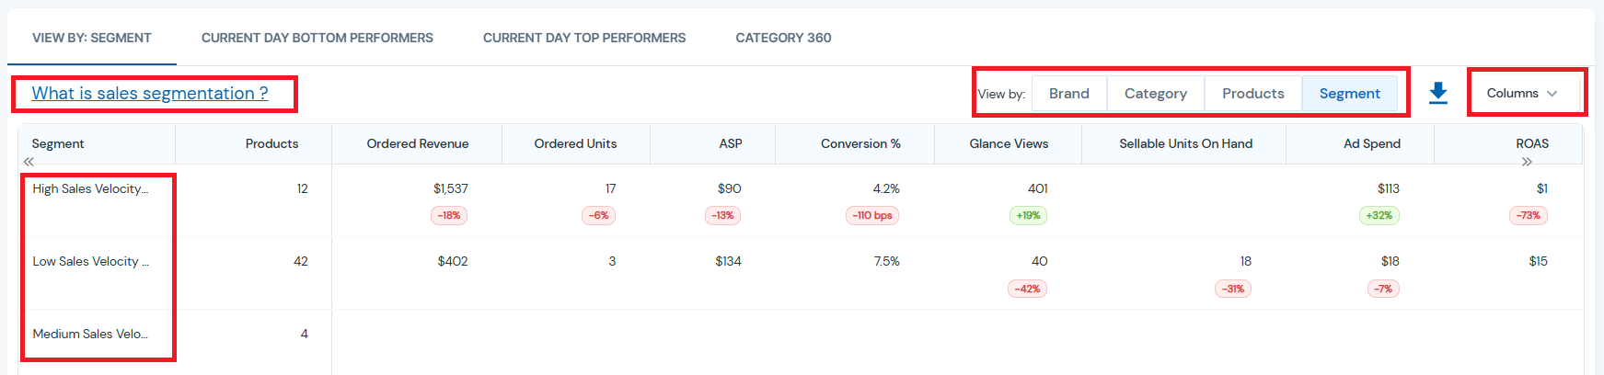
Task: Click the download icon
Action: click(1437, 93)
